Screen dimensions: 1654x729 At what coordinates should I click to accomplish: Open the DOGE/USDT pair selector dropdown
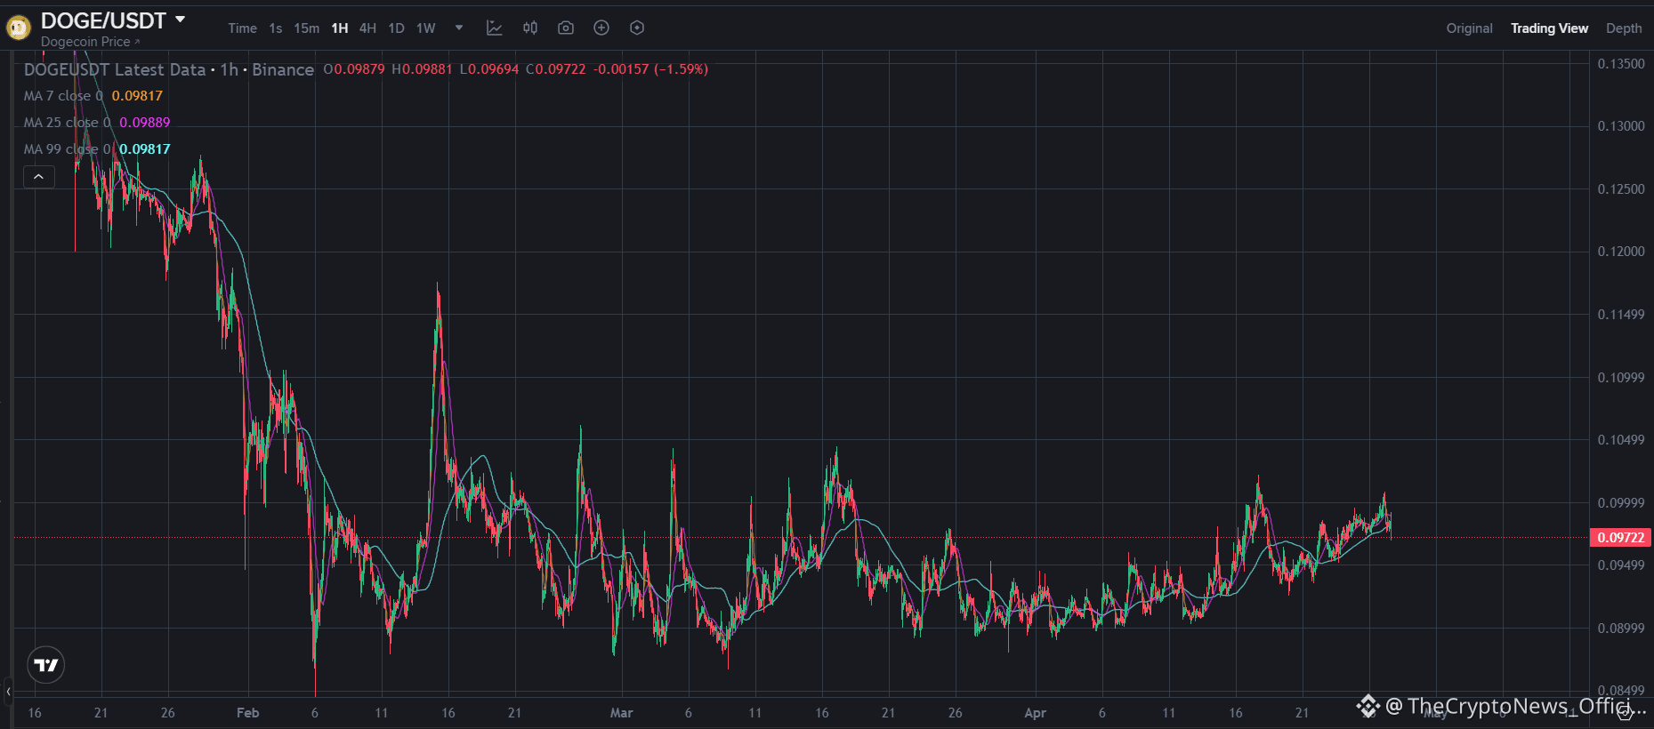coord(180,20)
